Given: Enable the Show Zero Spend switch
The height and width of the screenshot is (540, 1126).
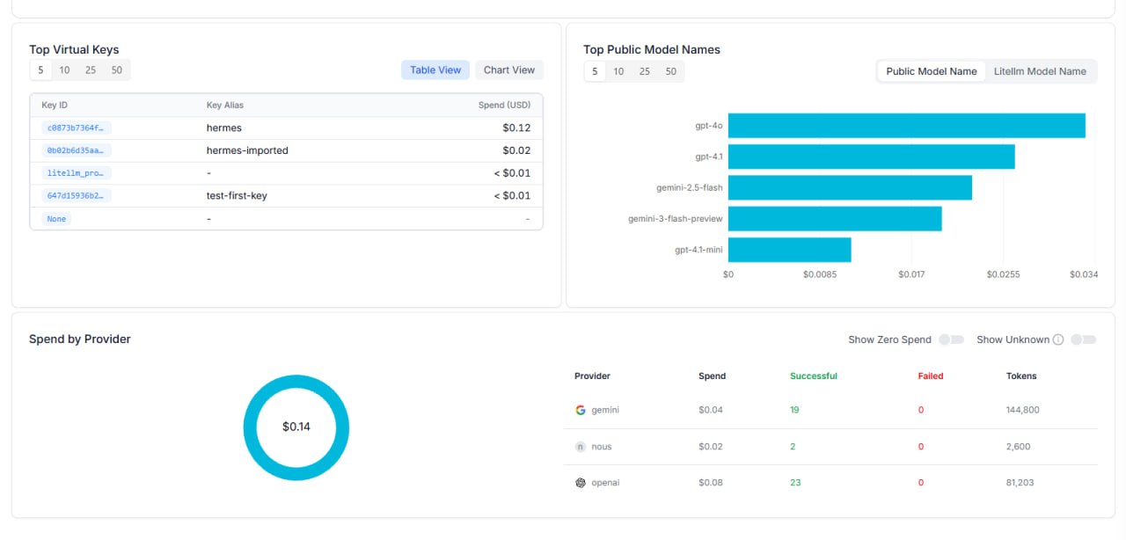Looking at the screenshot, I should pos(951,339).
